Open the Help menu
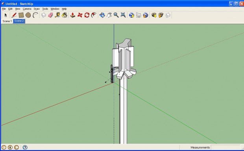 (64, 9)
